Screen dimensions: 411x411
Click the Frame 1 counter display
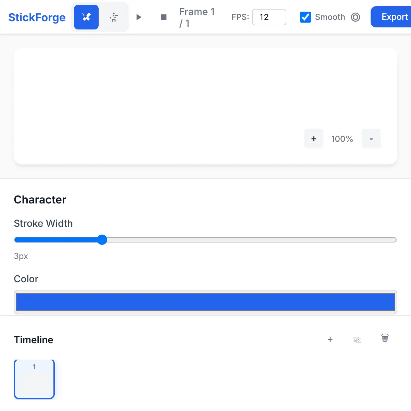click(x=197, y=17)
